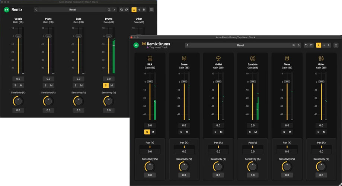Disable solo on the Drums stem
Screen dimensions: 342x186
tap(106, 86)
